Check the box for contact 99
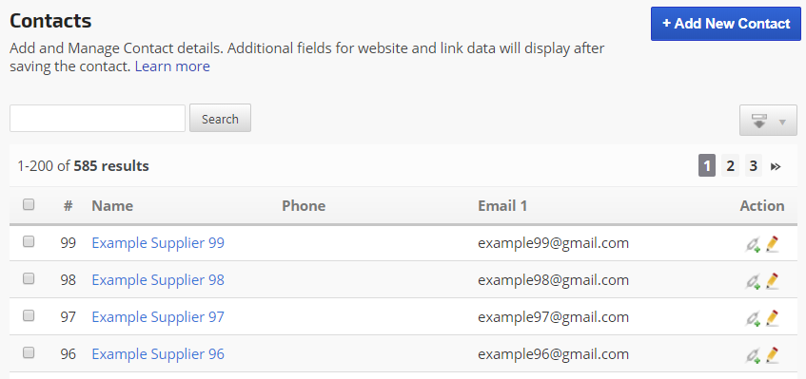806x379 pixels. click(29, 241)
